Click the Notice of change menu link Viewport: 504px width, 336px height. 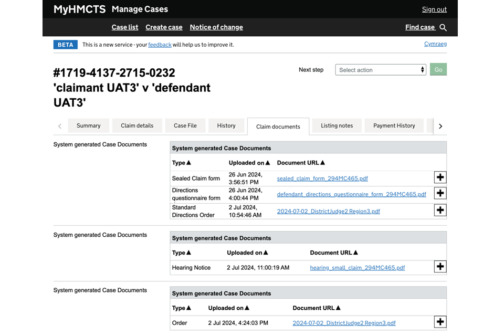pyautogui.click(x=216, y=27)
